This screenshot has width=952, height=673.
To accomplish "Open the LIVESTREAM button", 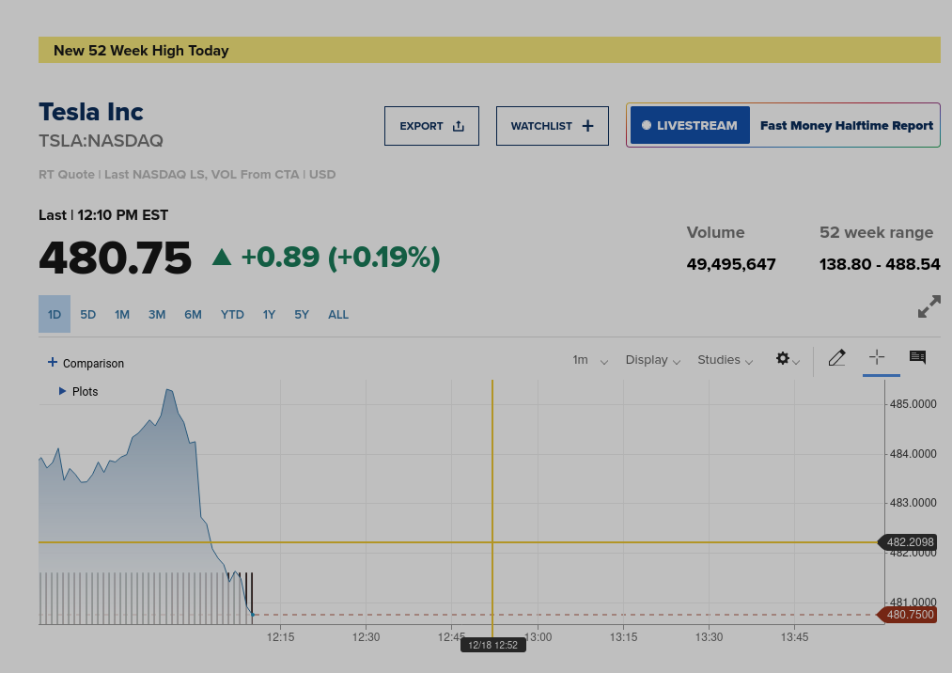I will (x=691, y=125).
